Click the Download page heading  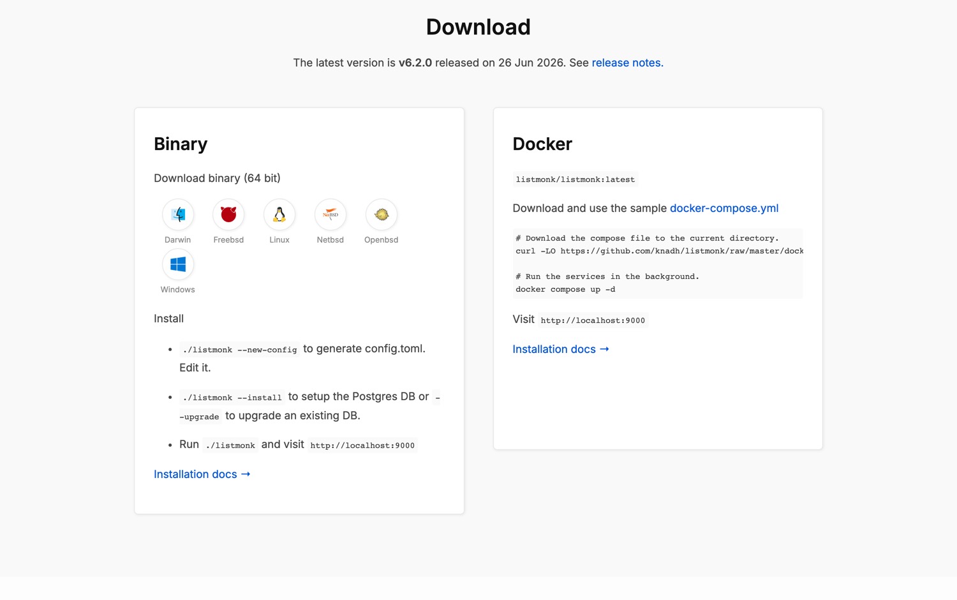point(478,27)
